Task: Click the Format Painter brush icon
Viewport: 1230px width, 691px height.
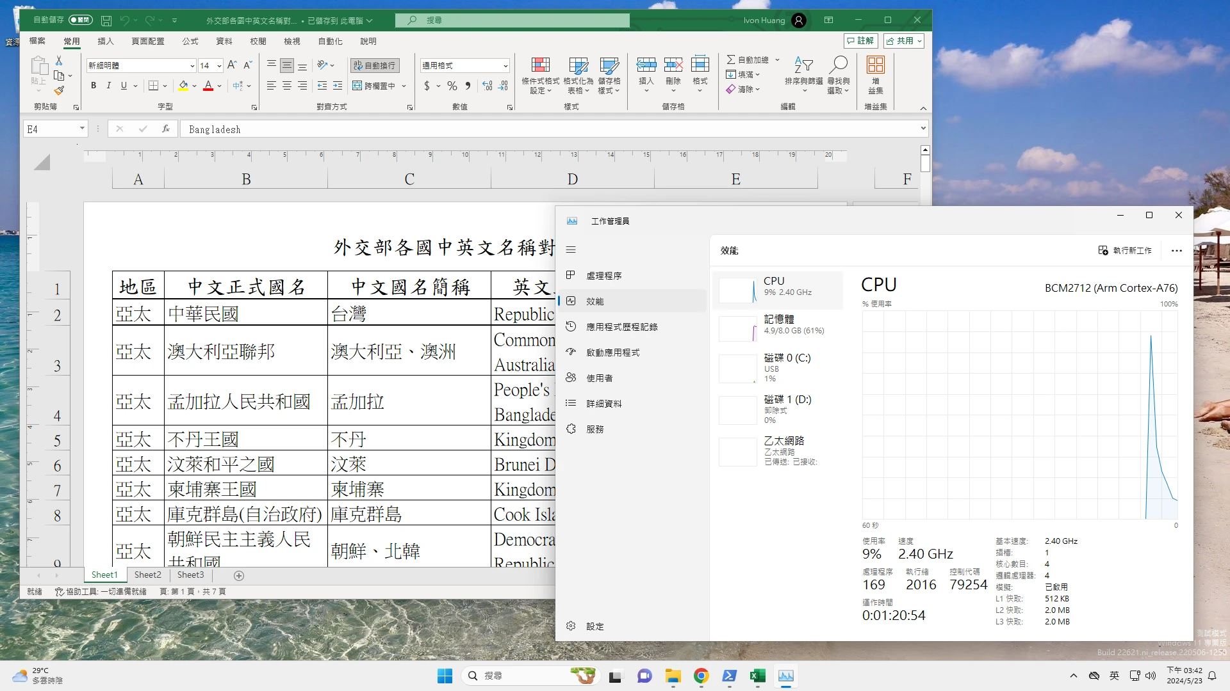Action: coord(59,90)
